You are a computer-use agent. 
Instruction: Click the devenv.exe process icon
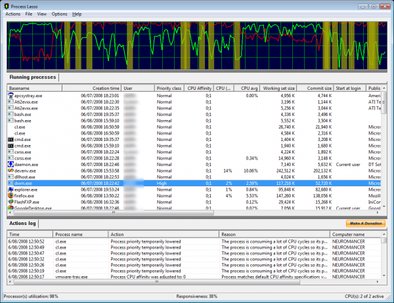pyautogui.click(x=11, y=171)
